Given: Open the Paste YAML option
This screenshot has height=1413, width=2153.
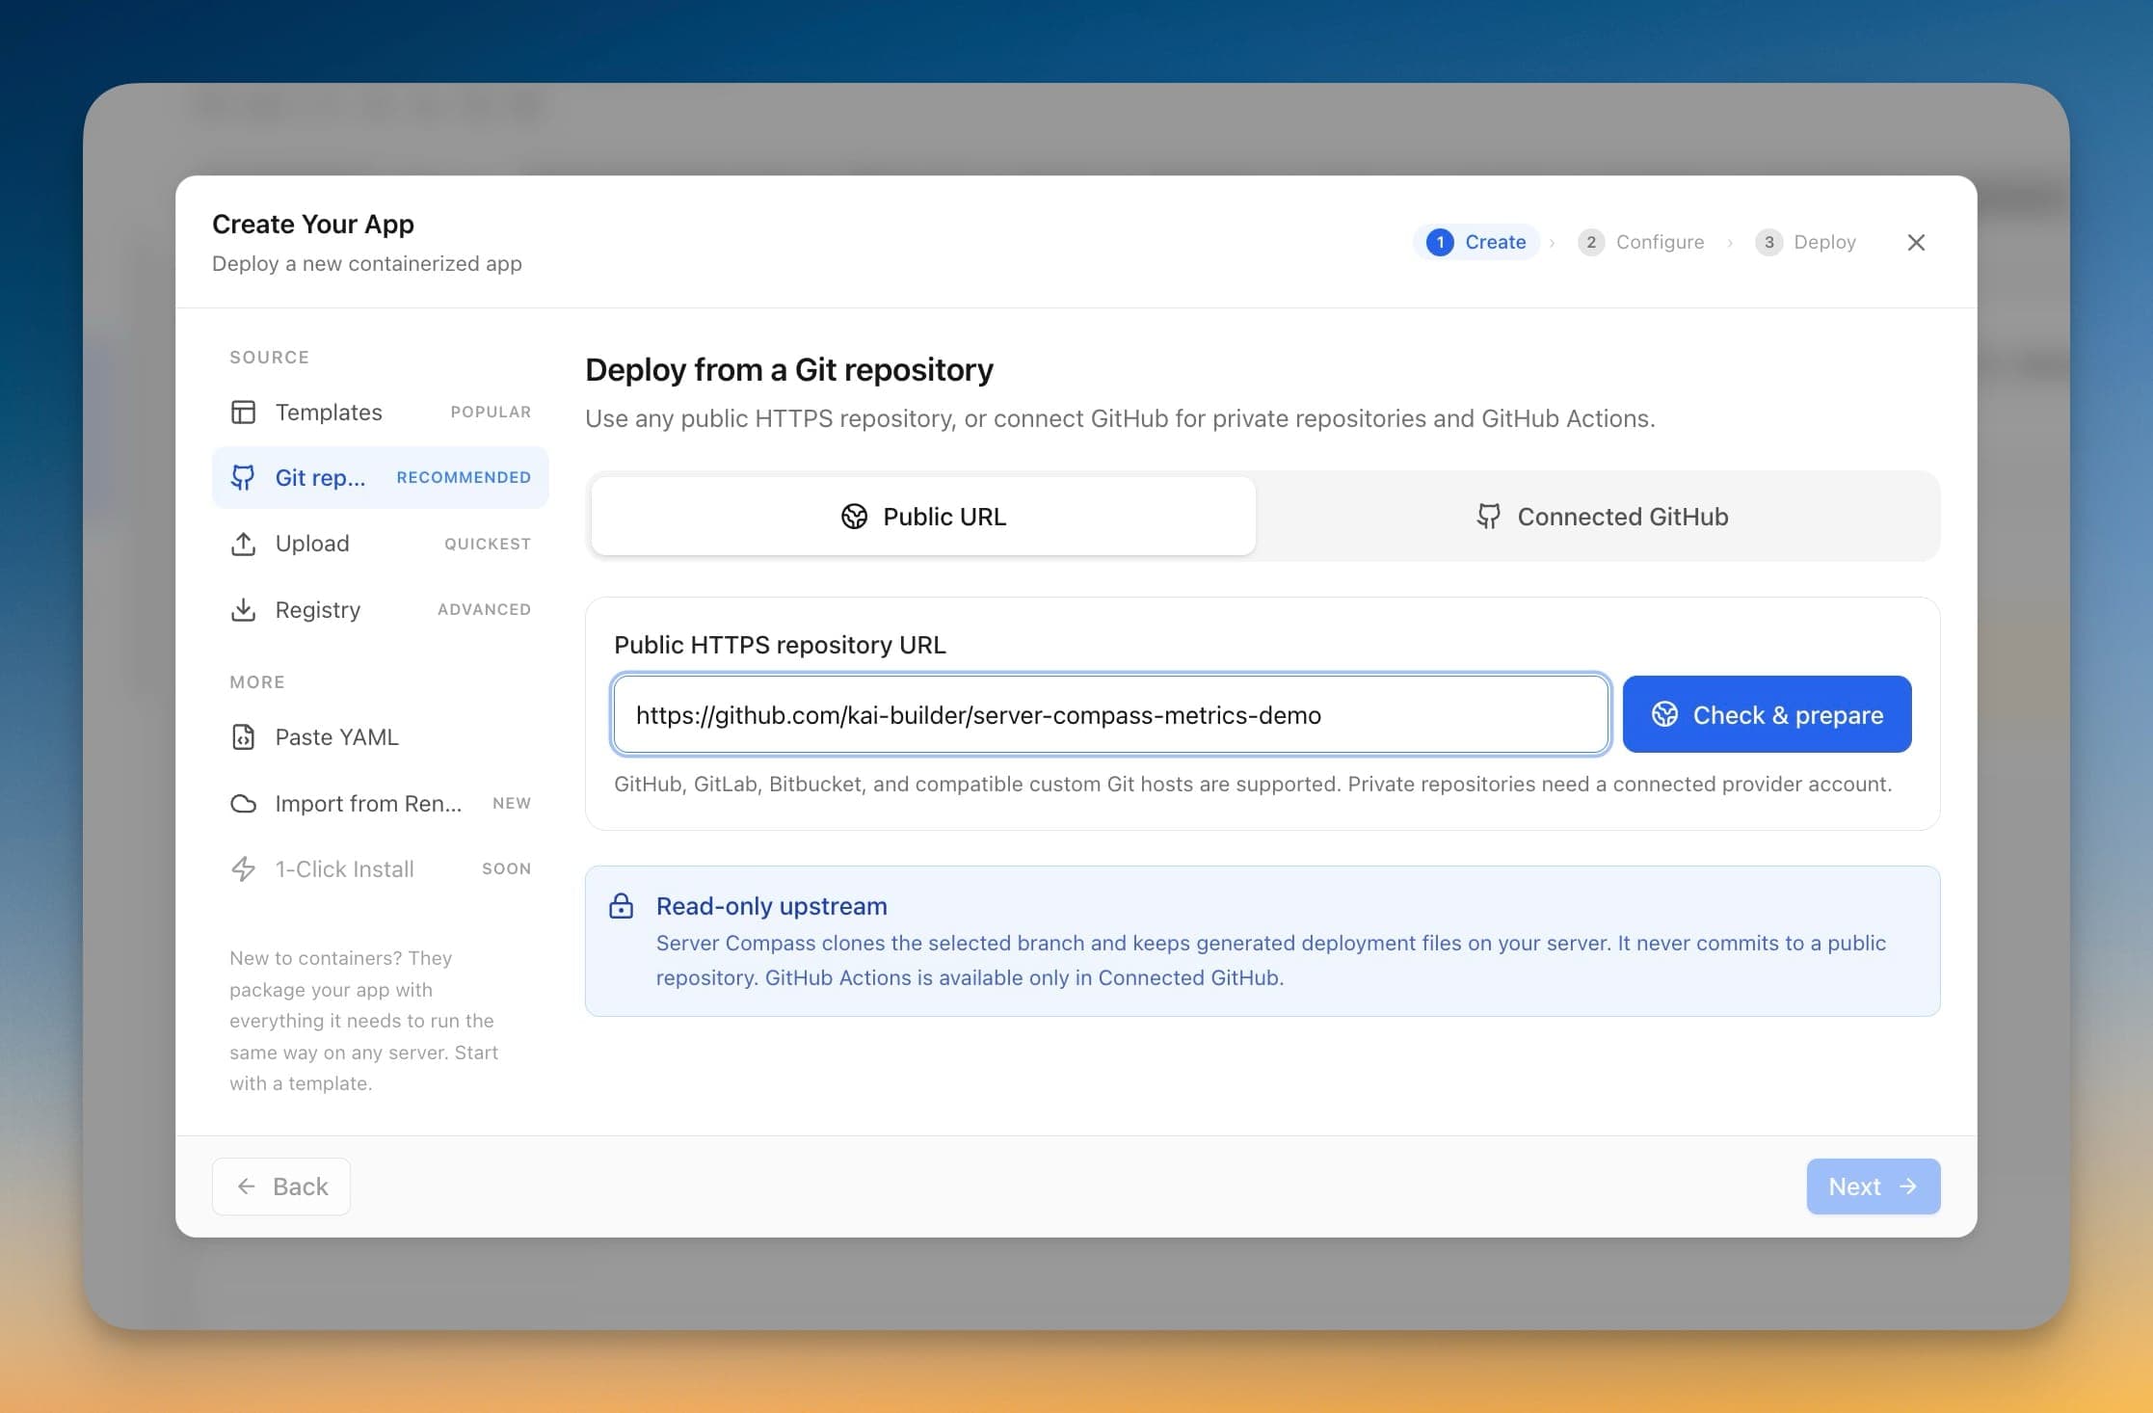Looking at the screenshot, I should (x=380, y=737).
